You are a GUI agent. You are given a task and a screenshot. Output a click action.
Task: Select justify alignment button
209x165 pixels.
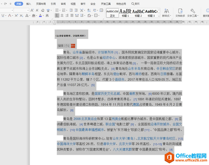tap(72, 16)
